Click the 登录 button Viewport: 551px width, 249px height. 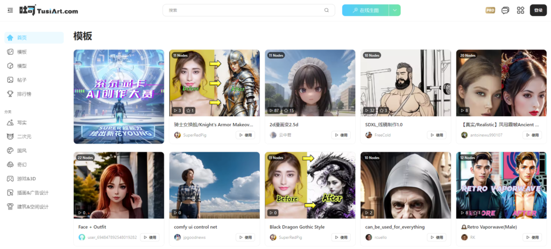point(538,10)
